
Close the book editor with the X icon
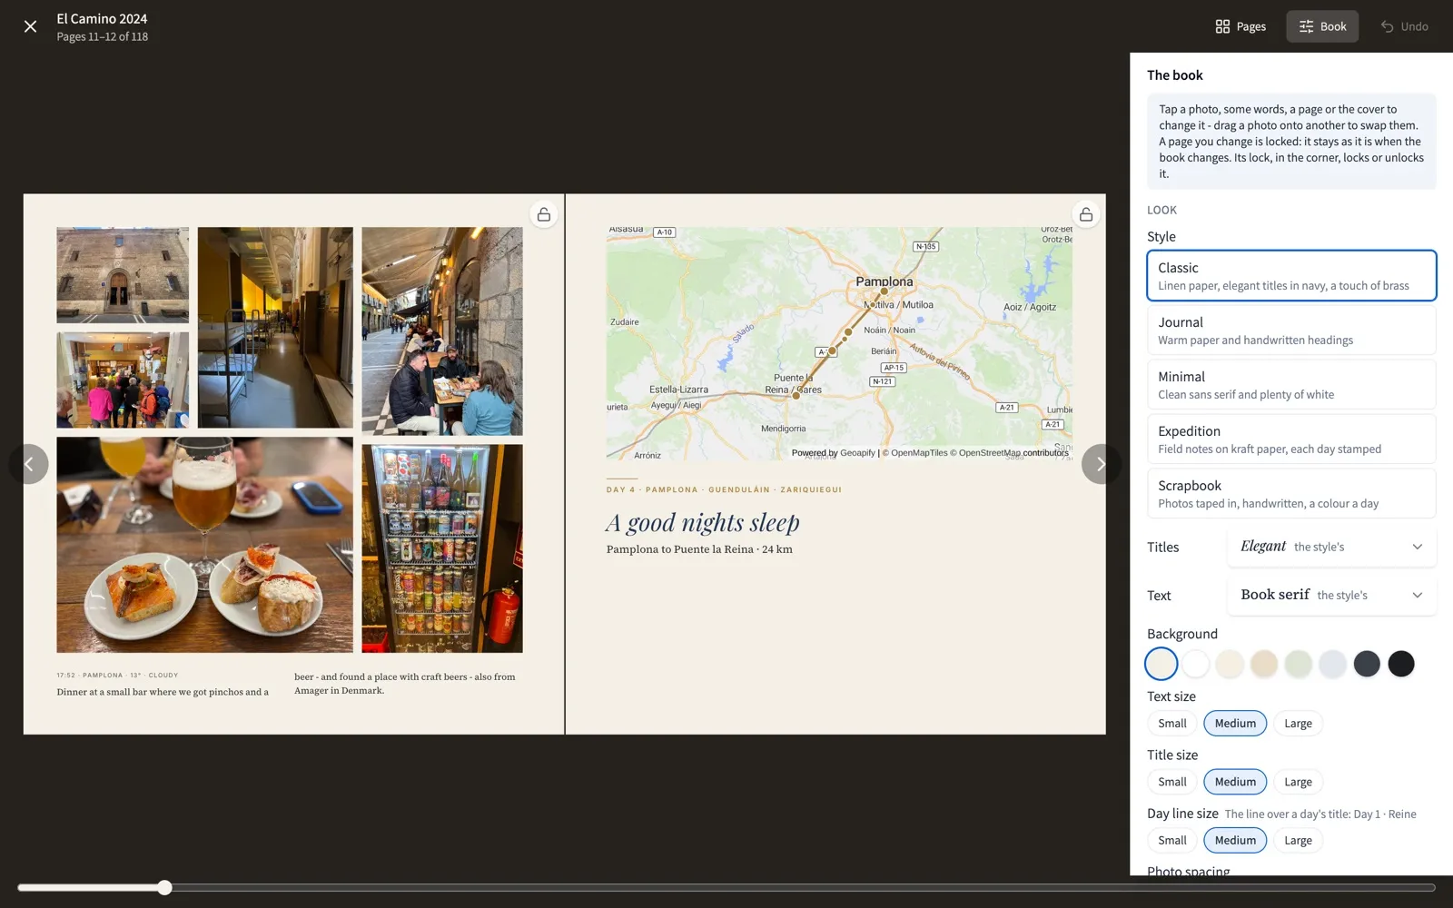(x=30, y=26)
